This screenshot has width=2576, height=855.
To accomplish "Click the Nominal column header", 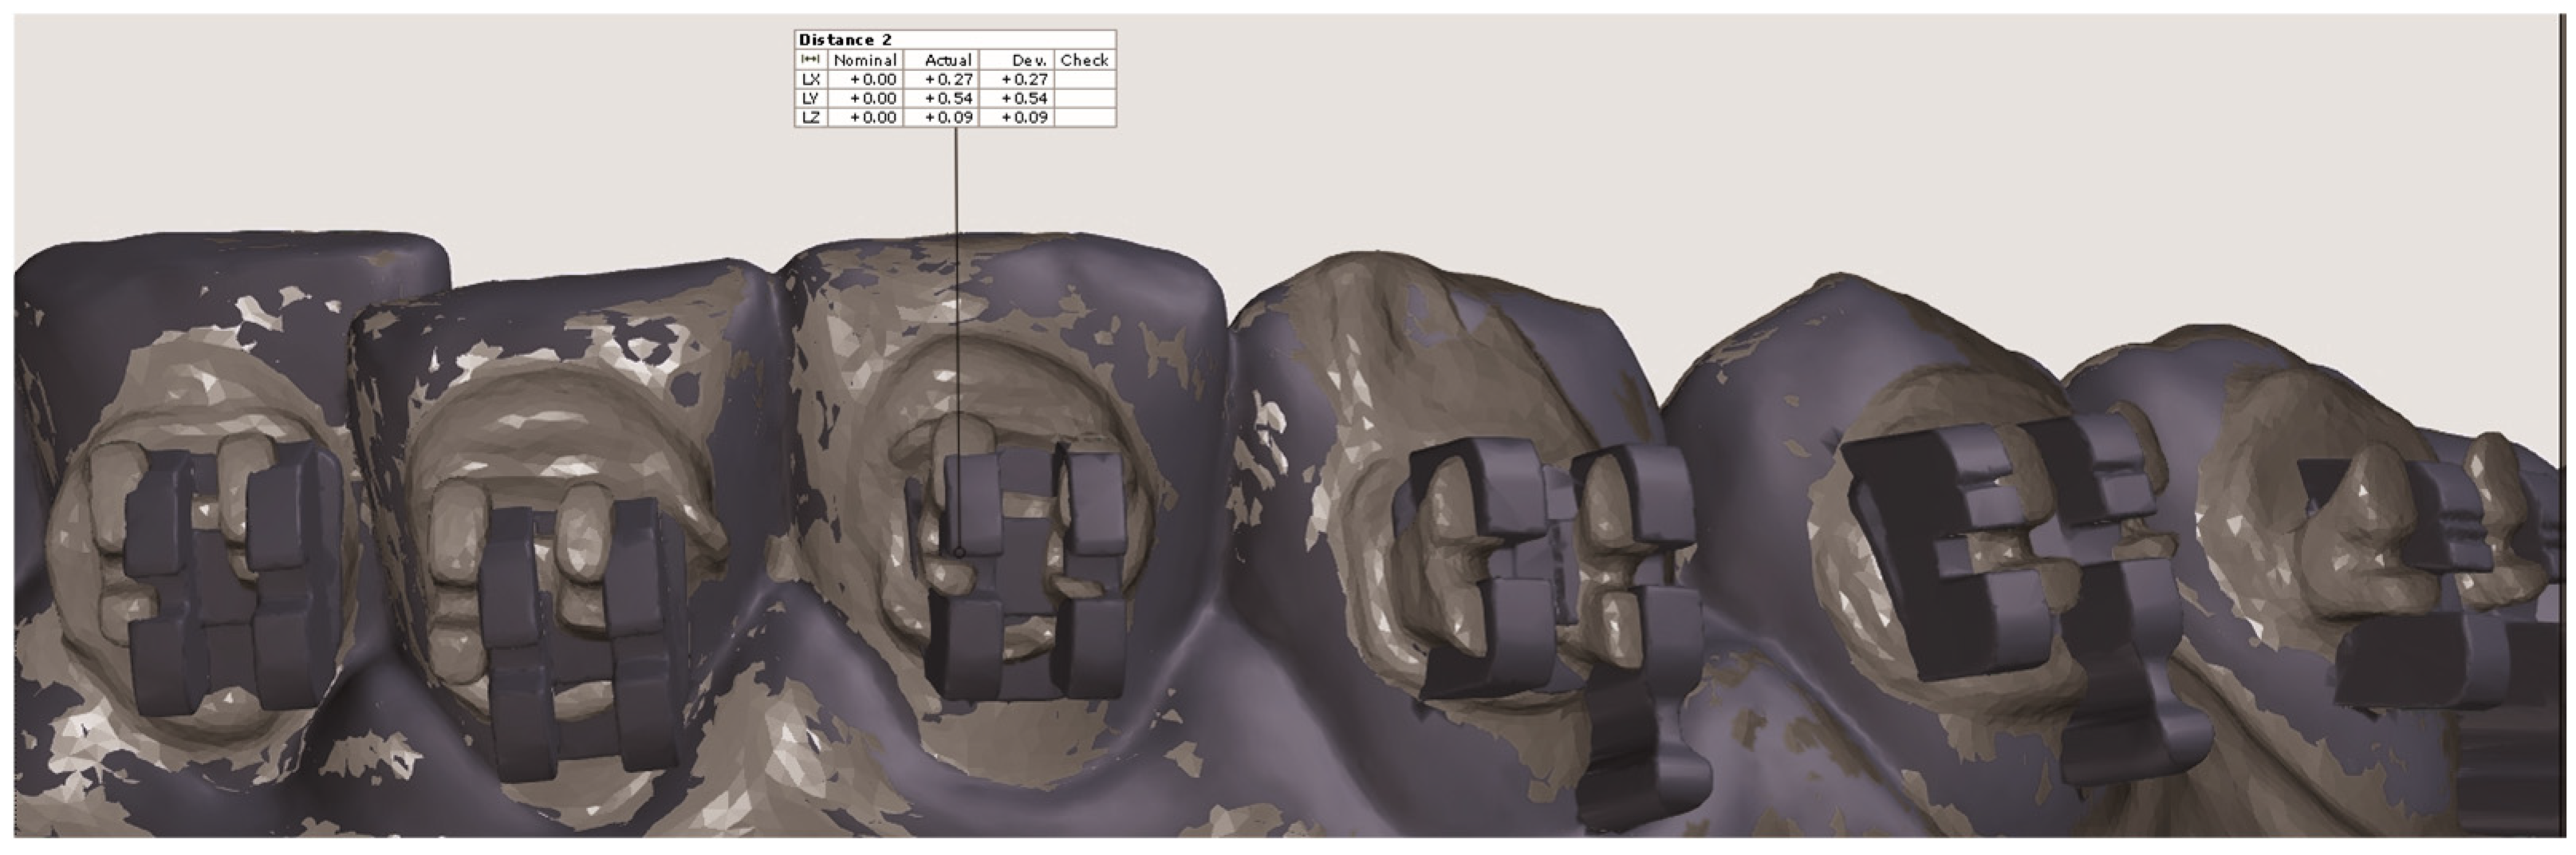I will pos(865,60).
